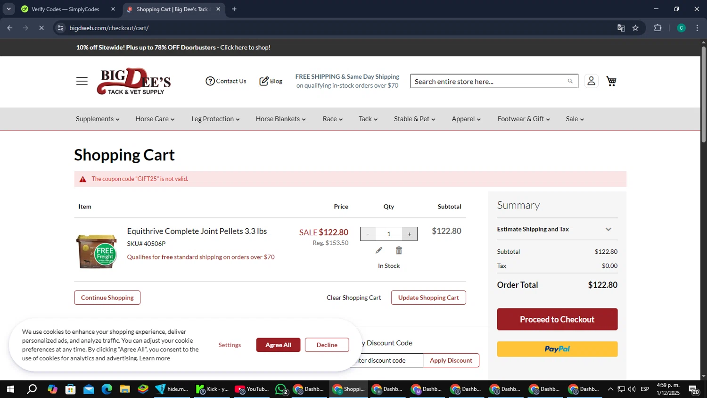Open Windows Start menu
The height and width of the screenshot is (398, 707).
tap(10, 389)
